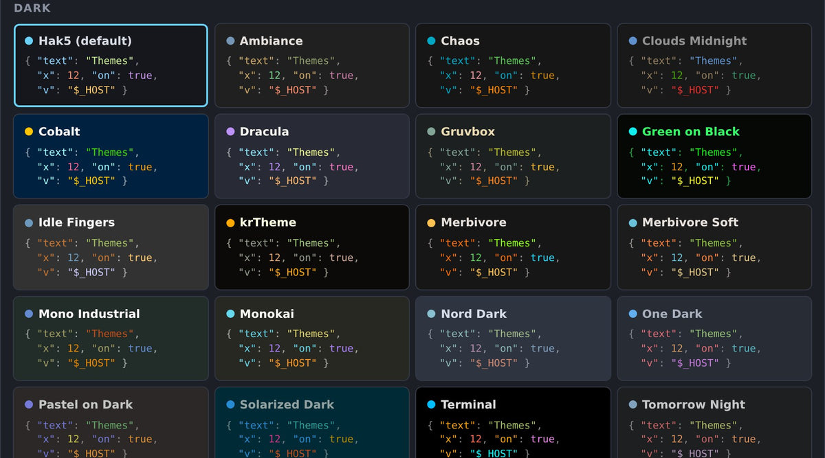The width and height of the screenshot is (825, 458).
Task: Click the color dot beside Monokai
Action: click(x=230, y=314)
